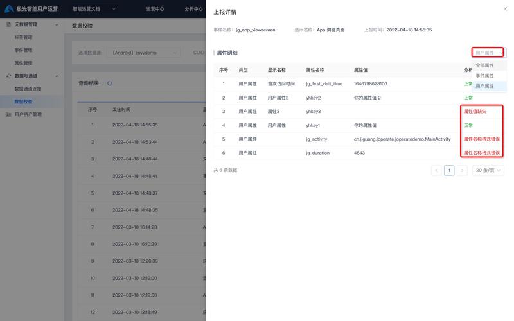Open 属性管理 in the sidebar
This screenshot has width=514, height=321.
click(x=23, y=63)
